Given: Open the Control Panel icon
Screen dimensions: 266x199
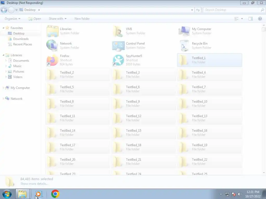Looking at the screenshot, I should (118, 46).
